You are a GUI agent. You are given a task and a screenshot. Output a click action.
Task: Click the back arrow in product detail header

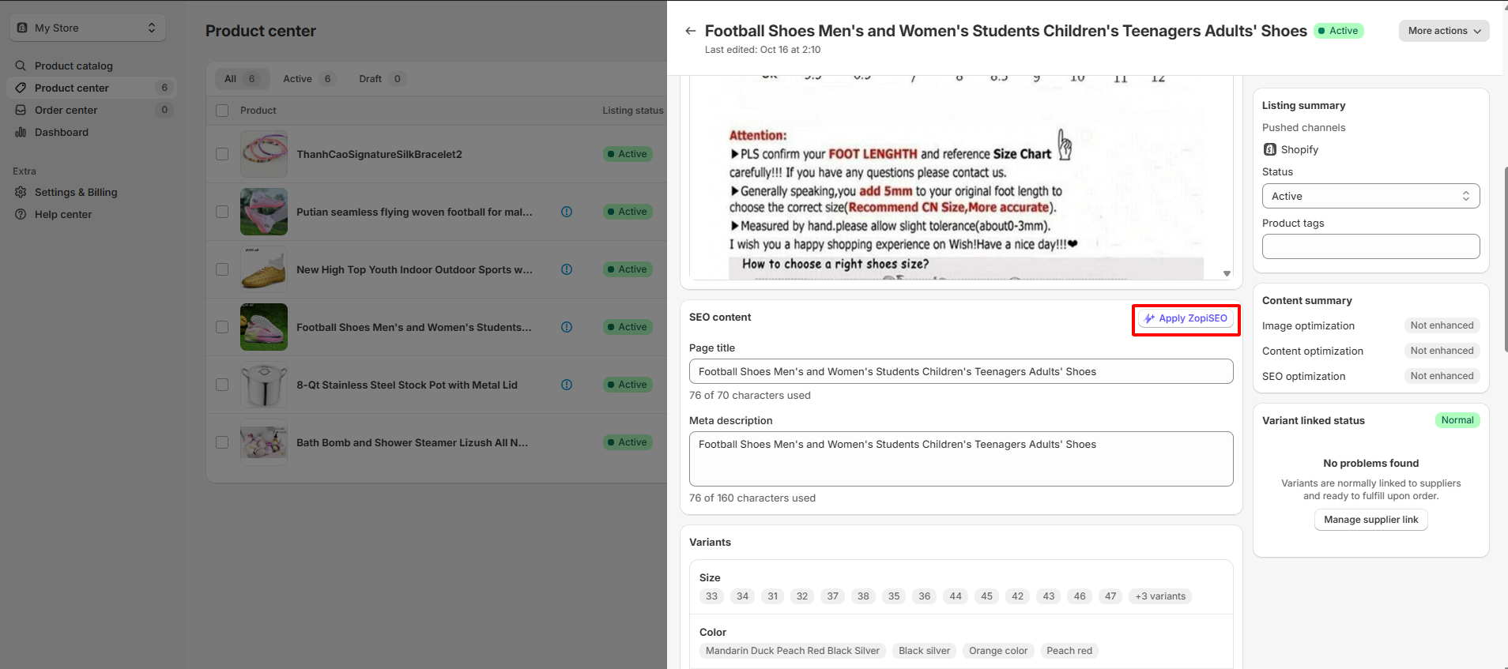click(690, 31)
